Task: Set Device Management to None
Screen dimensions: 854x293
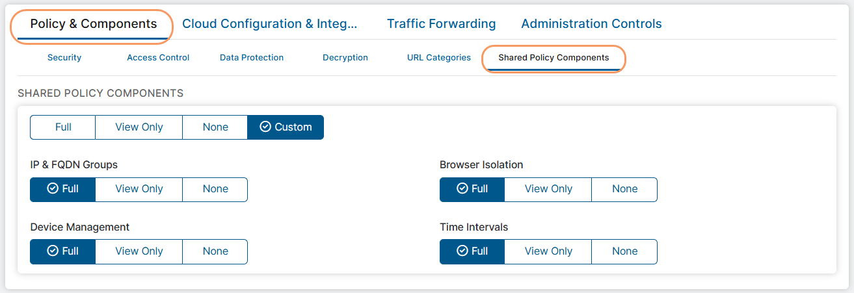Action: tap(215, 251)
